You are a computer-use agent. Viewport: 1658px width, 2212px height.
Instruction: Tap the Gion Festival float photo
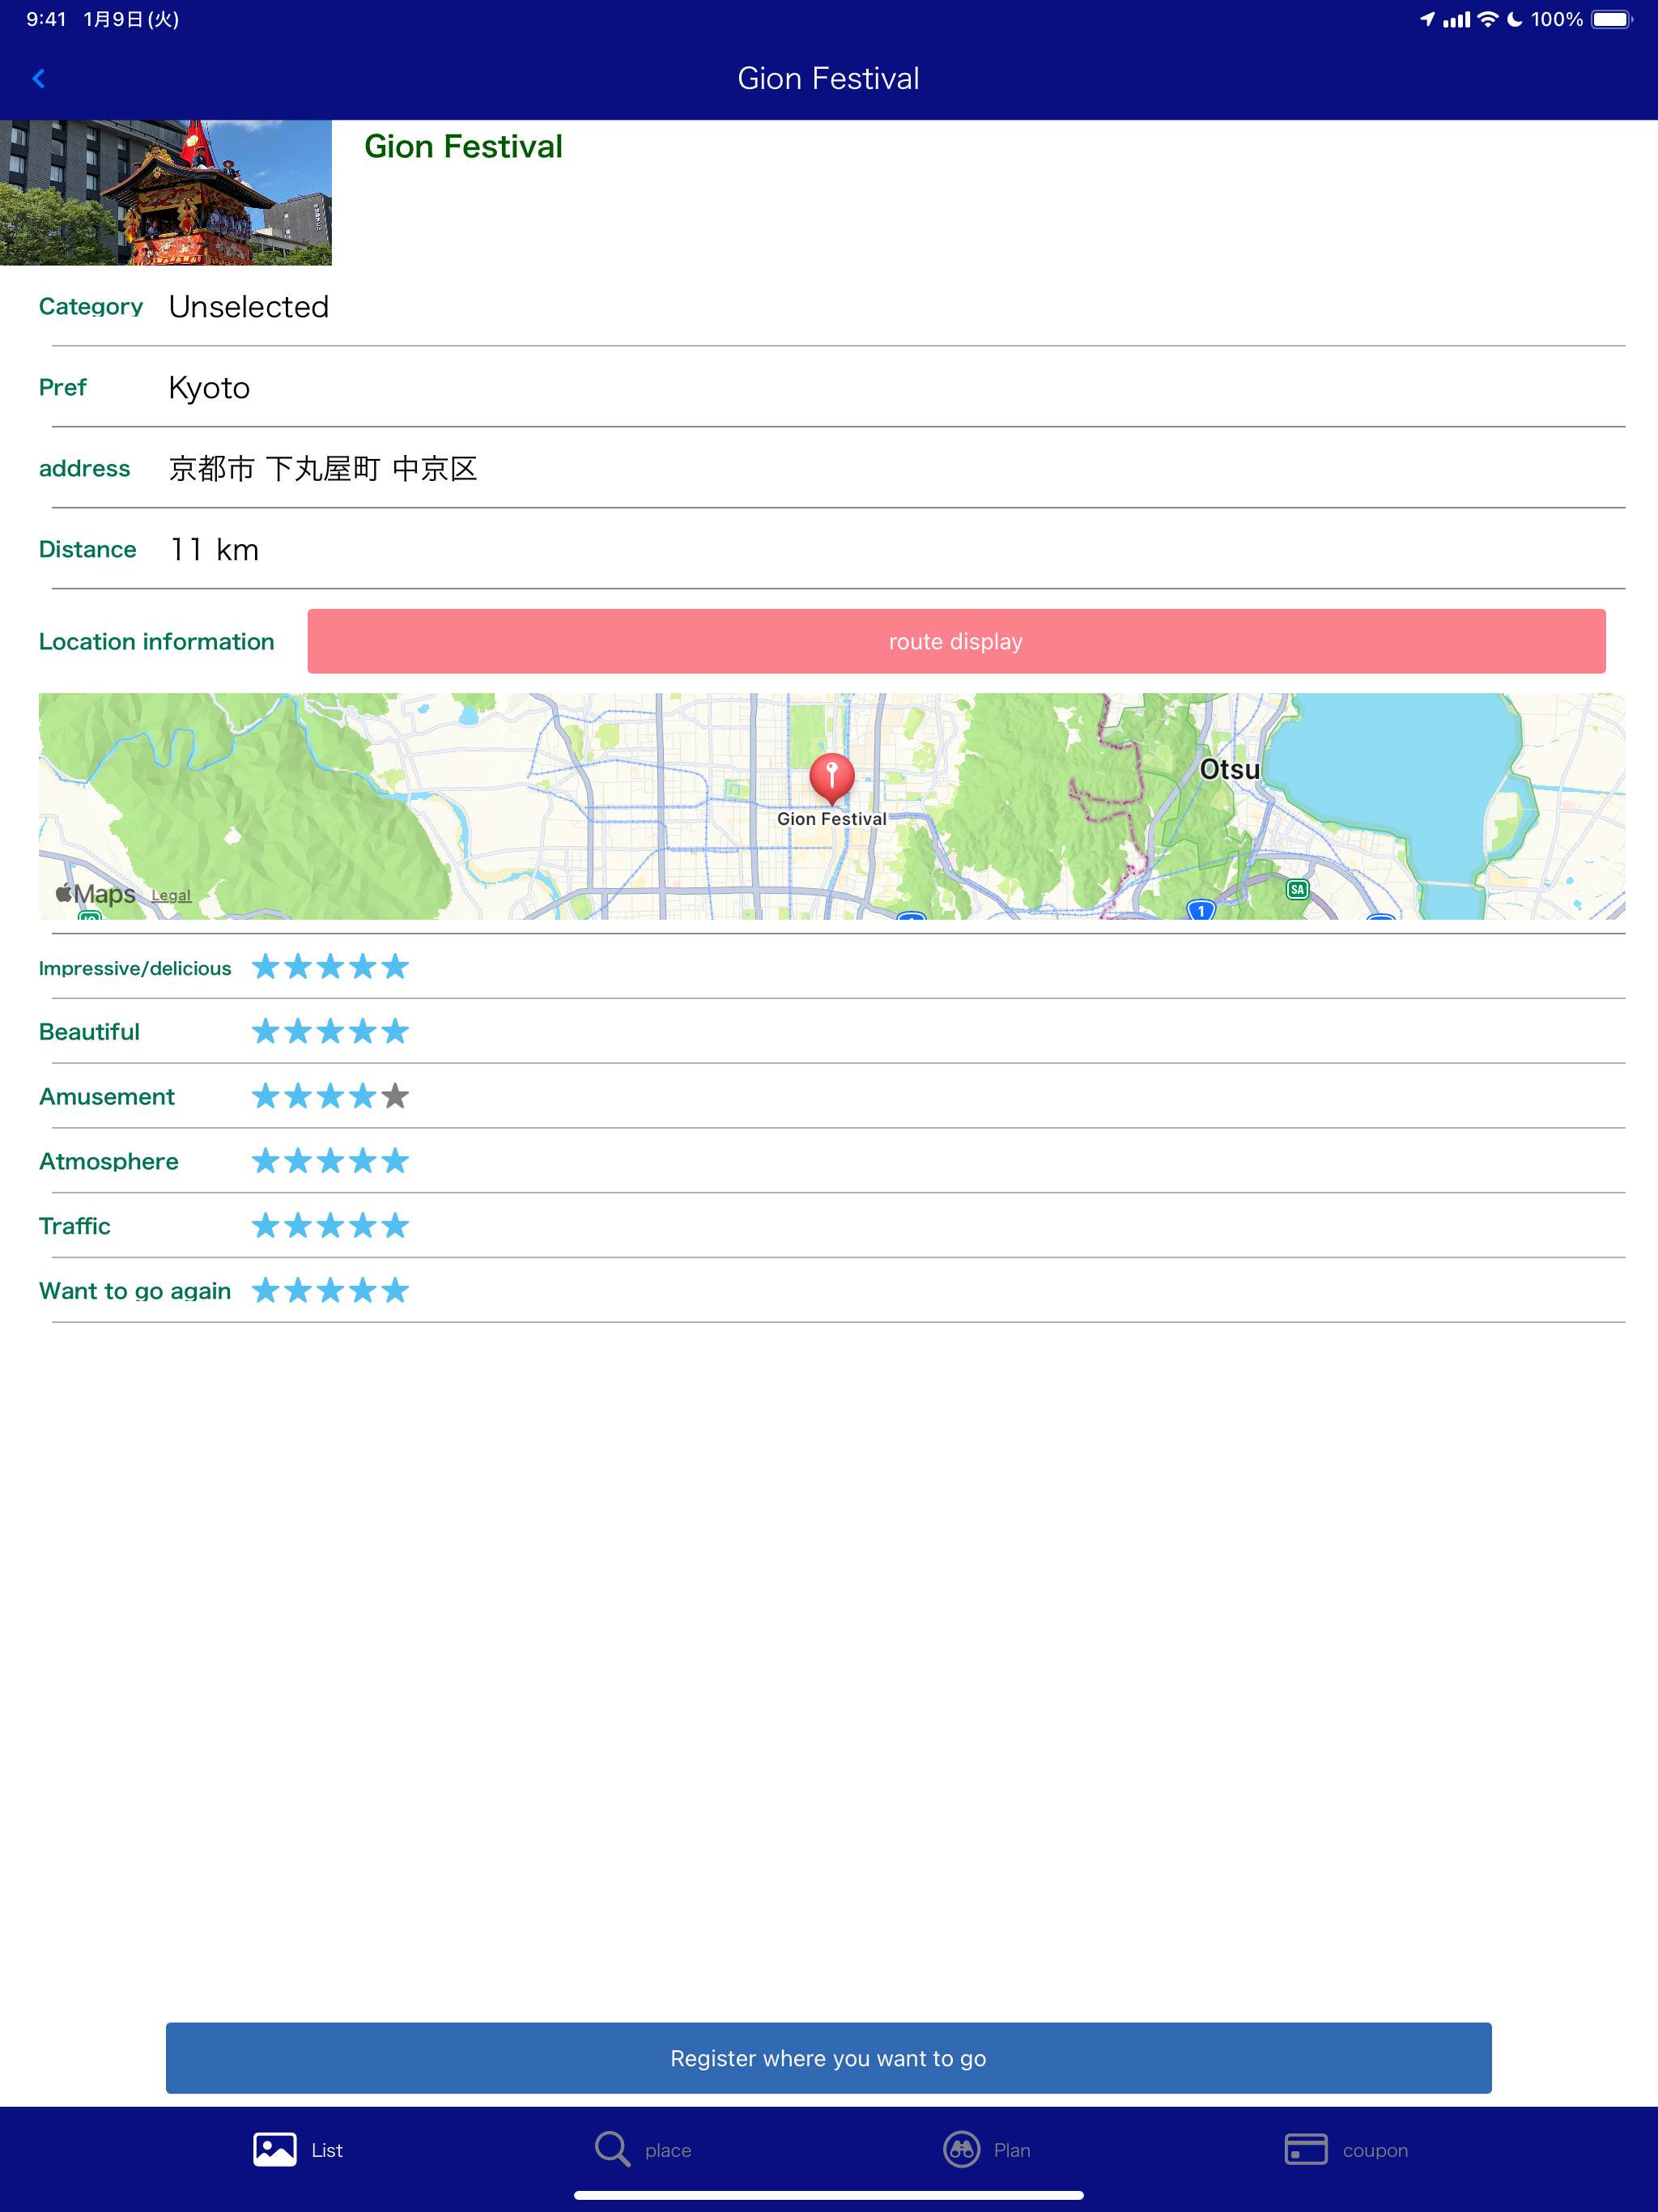pos(166,192)
